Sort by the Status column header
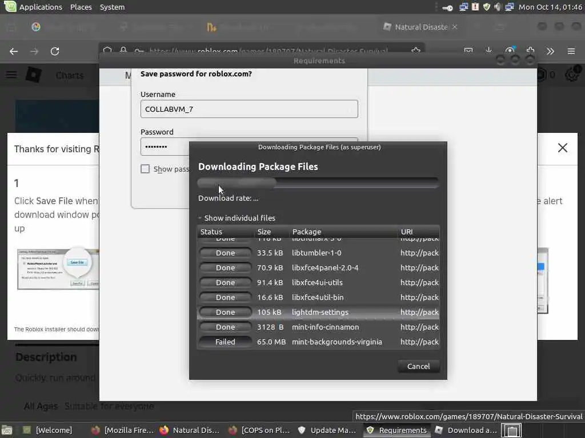The height and width of the screenshot is (438, 585). (x=225, y=232)
